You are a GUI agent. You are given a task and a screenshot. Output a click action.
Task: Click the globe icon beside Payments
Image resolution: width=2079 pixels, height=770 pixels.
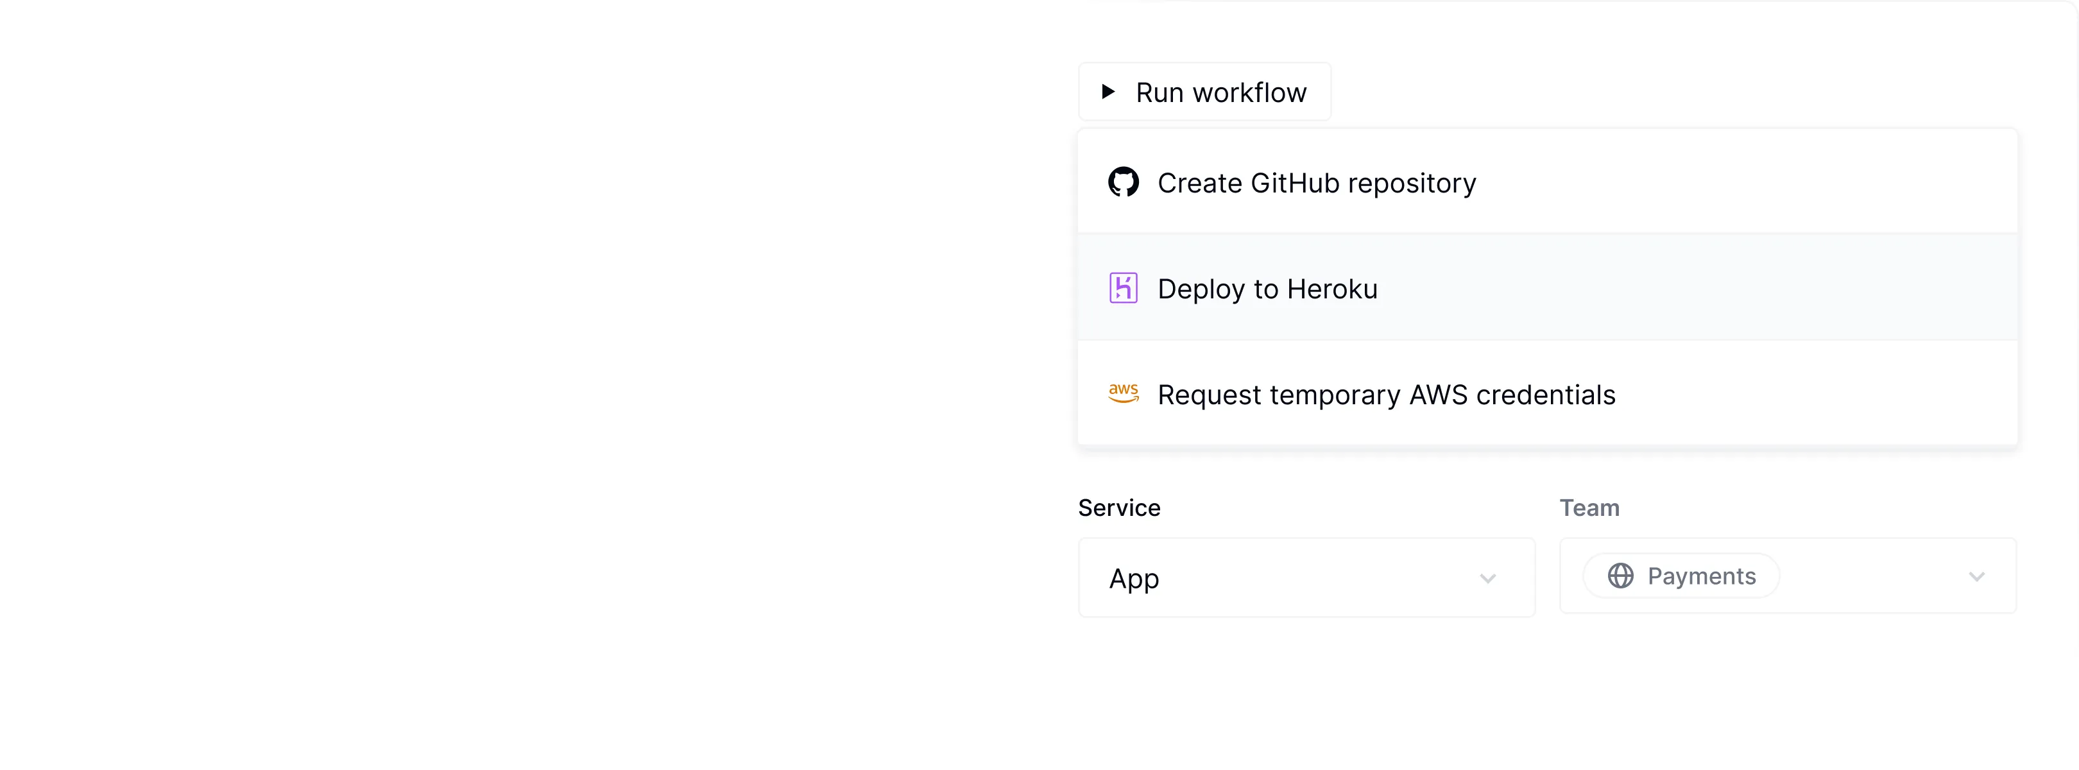tap(1620, 576)
